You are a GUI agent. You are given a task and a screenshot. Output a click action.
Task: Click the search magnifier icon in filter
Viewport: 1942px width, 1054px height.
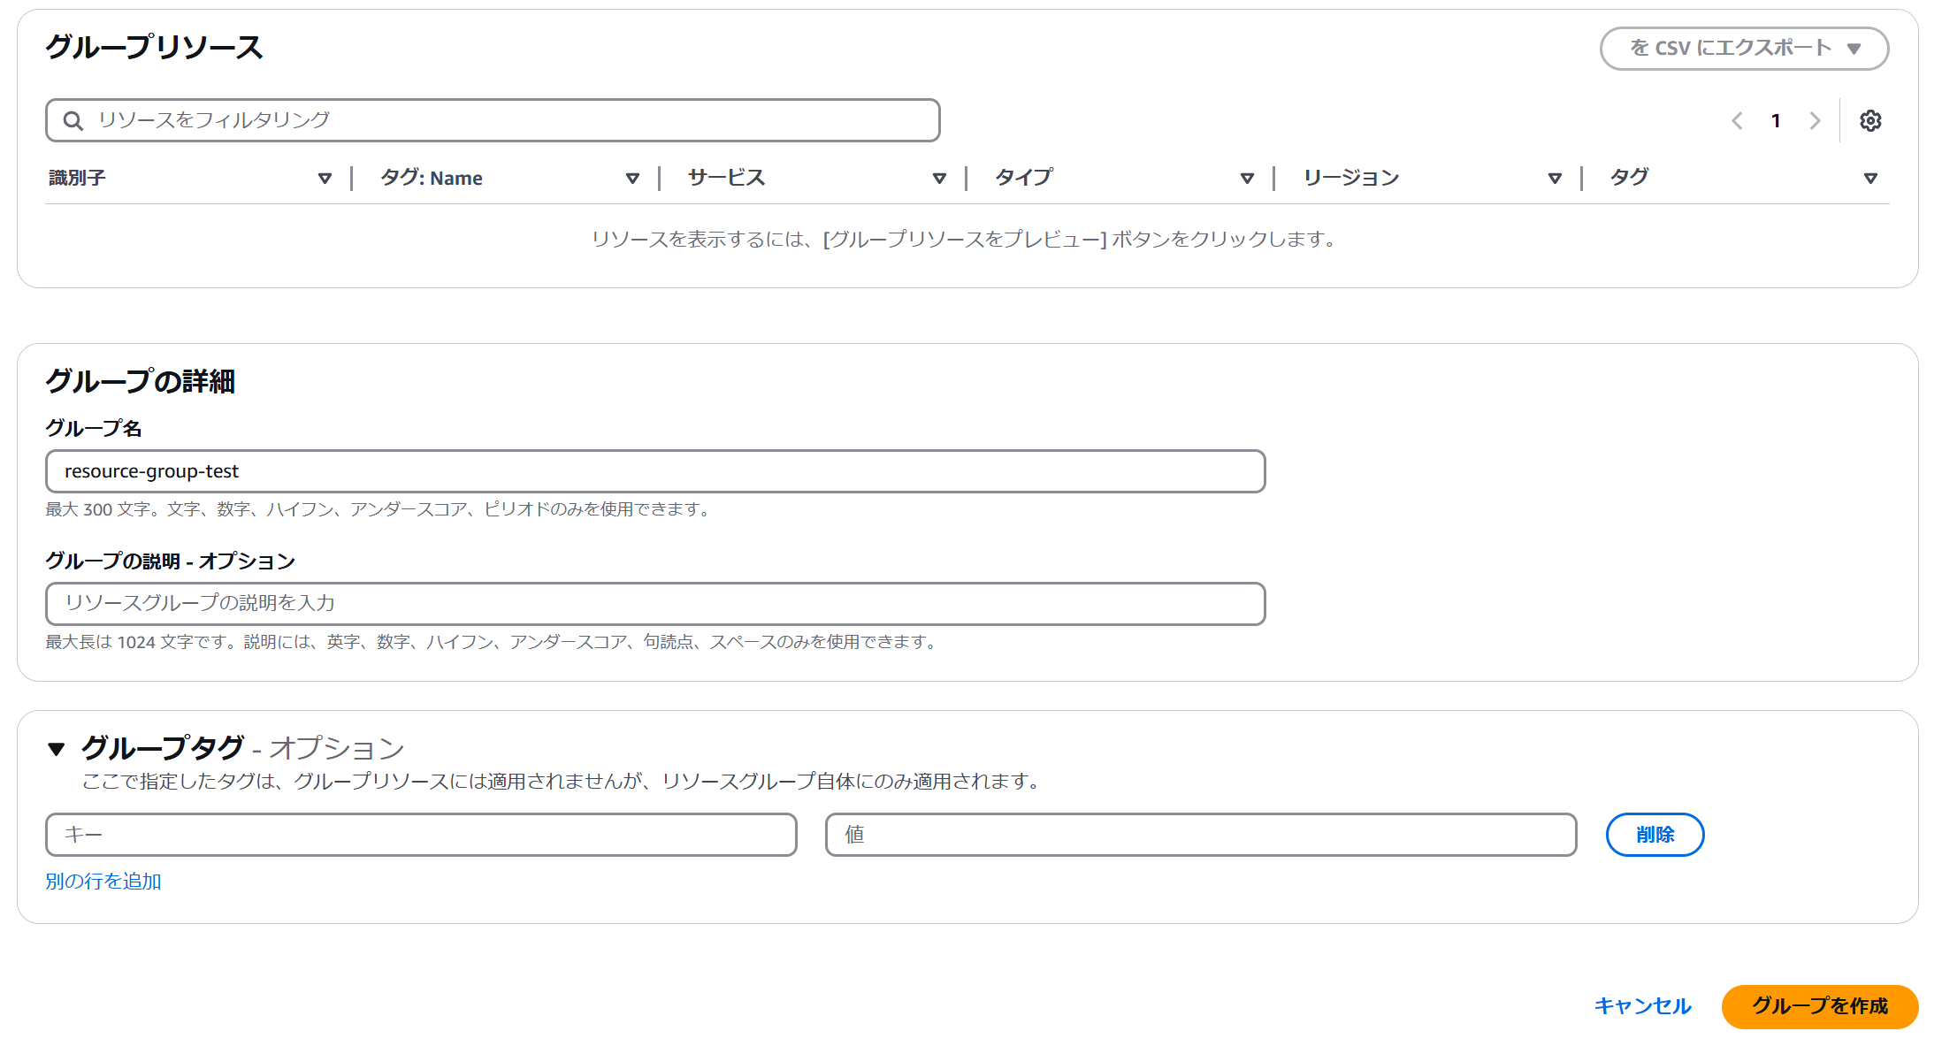73,121
